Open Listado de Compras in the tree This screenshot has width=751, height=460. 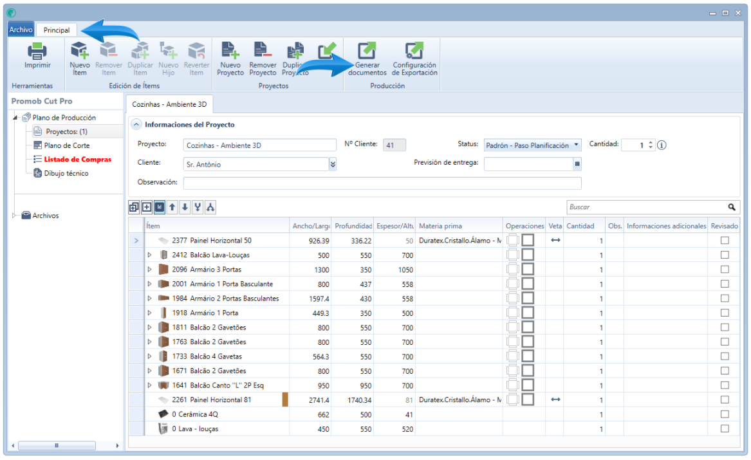pos(78,160)
